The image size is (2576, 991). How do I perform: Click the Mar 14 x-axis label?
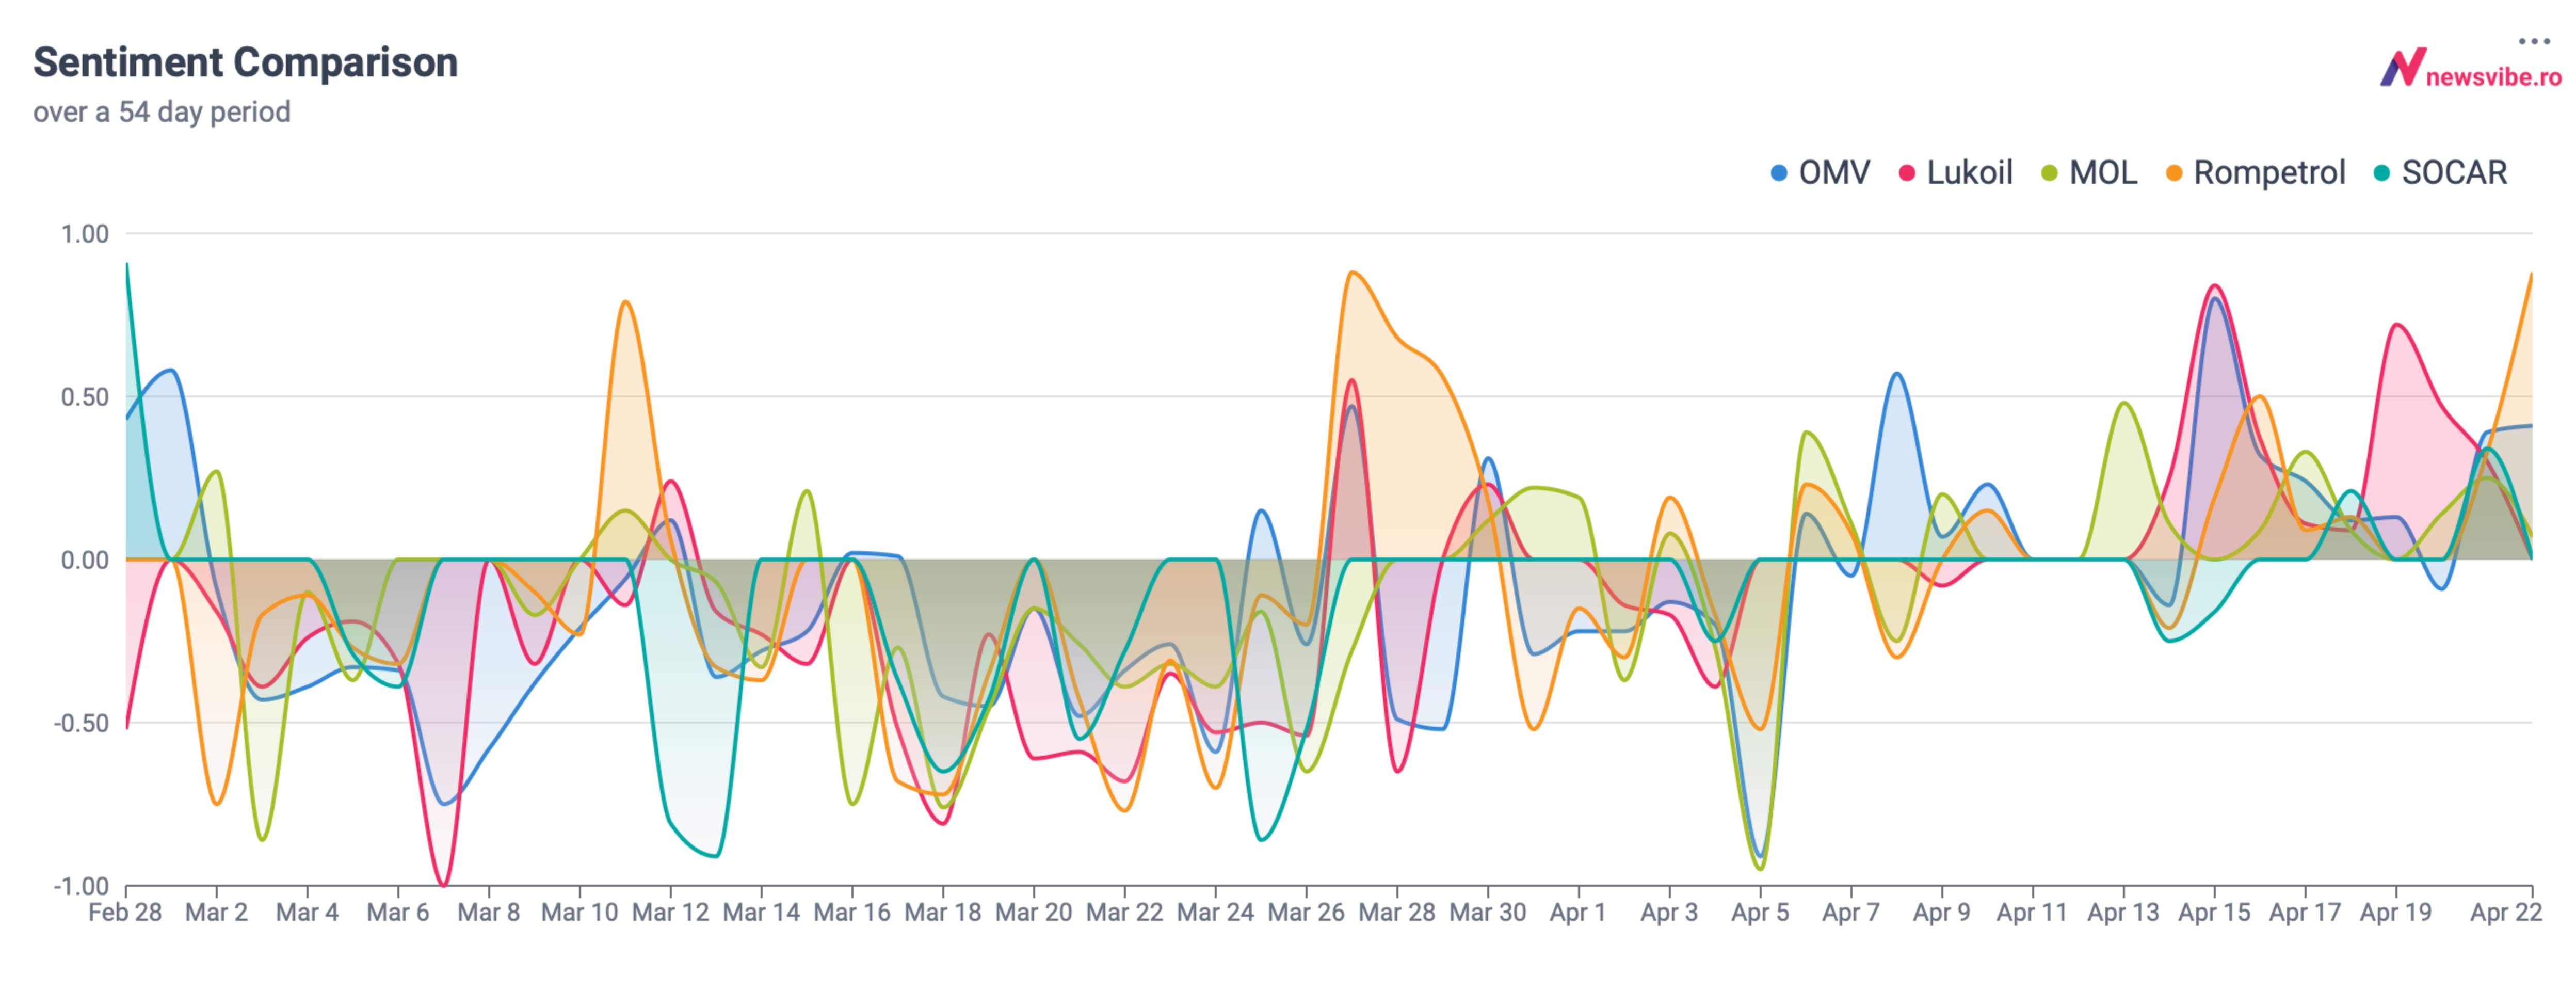pyautogui.click(x=761, y=913)
